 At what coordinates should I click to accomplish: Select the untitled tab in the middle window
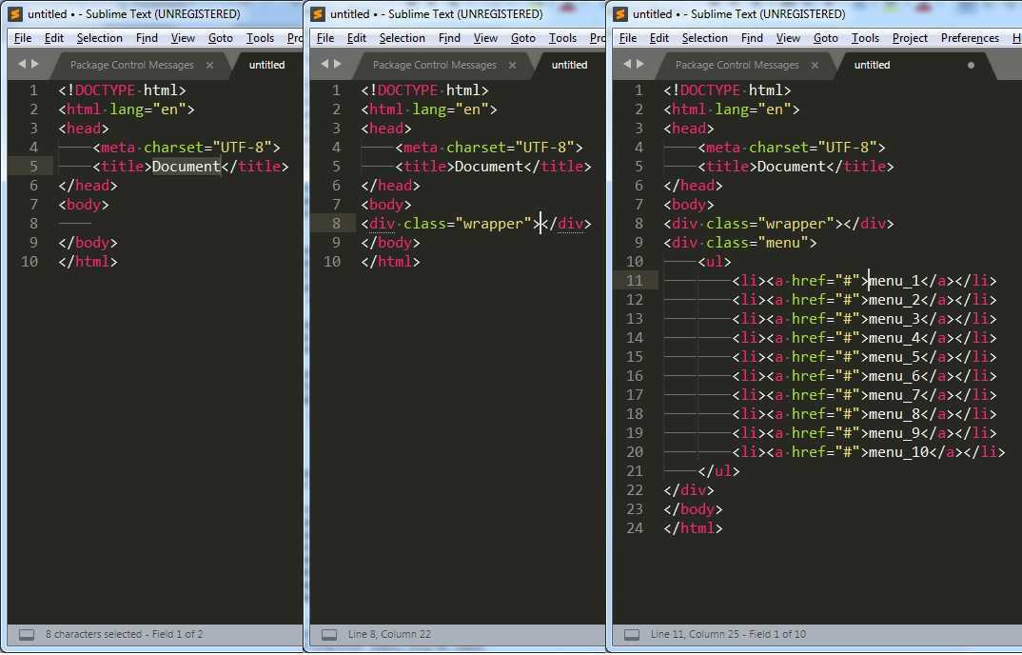(569, 66)
